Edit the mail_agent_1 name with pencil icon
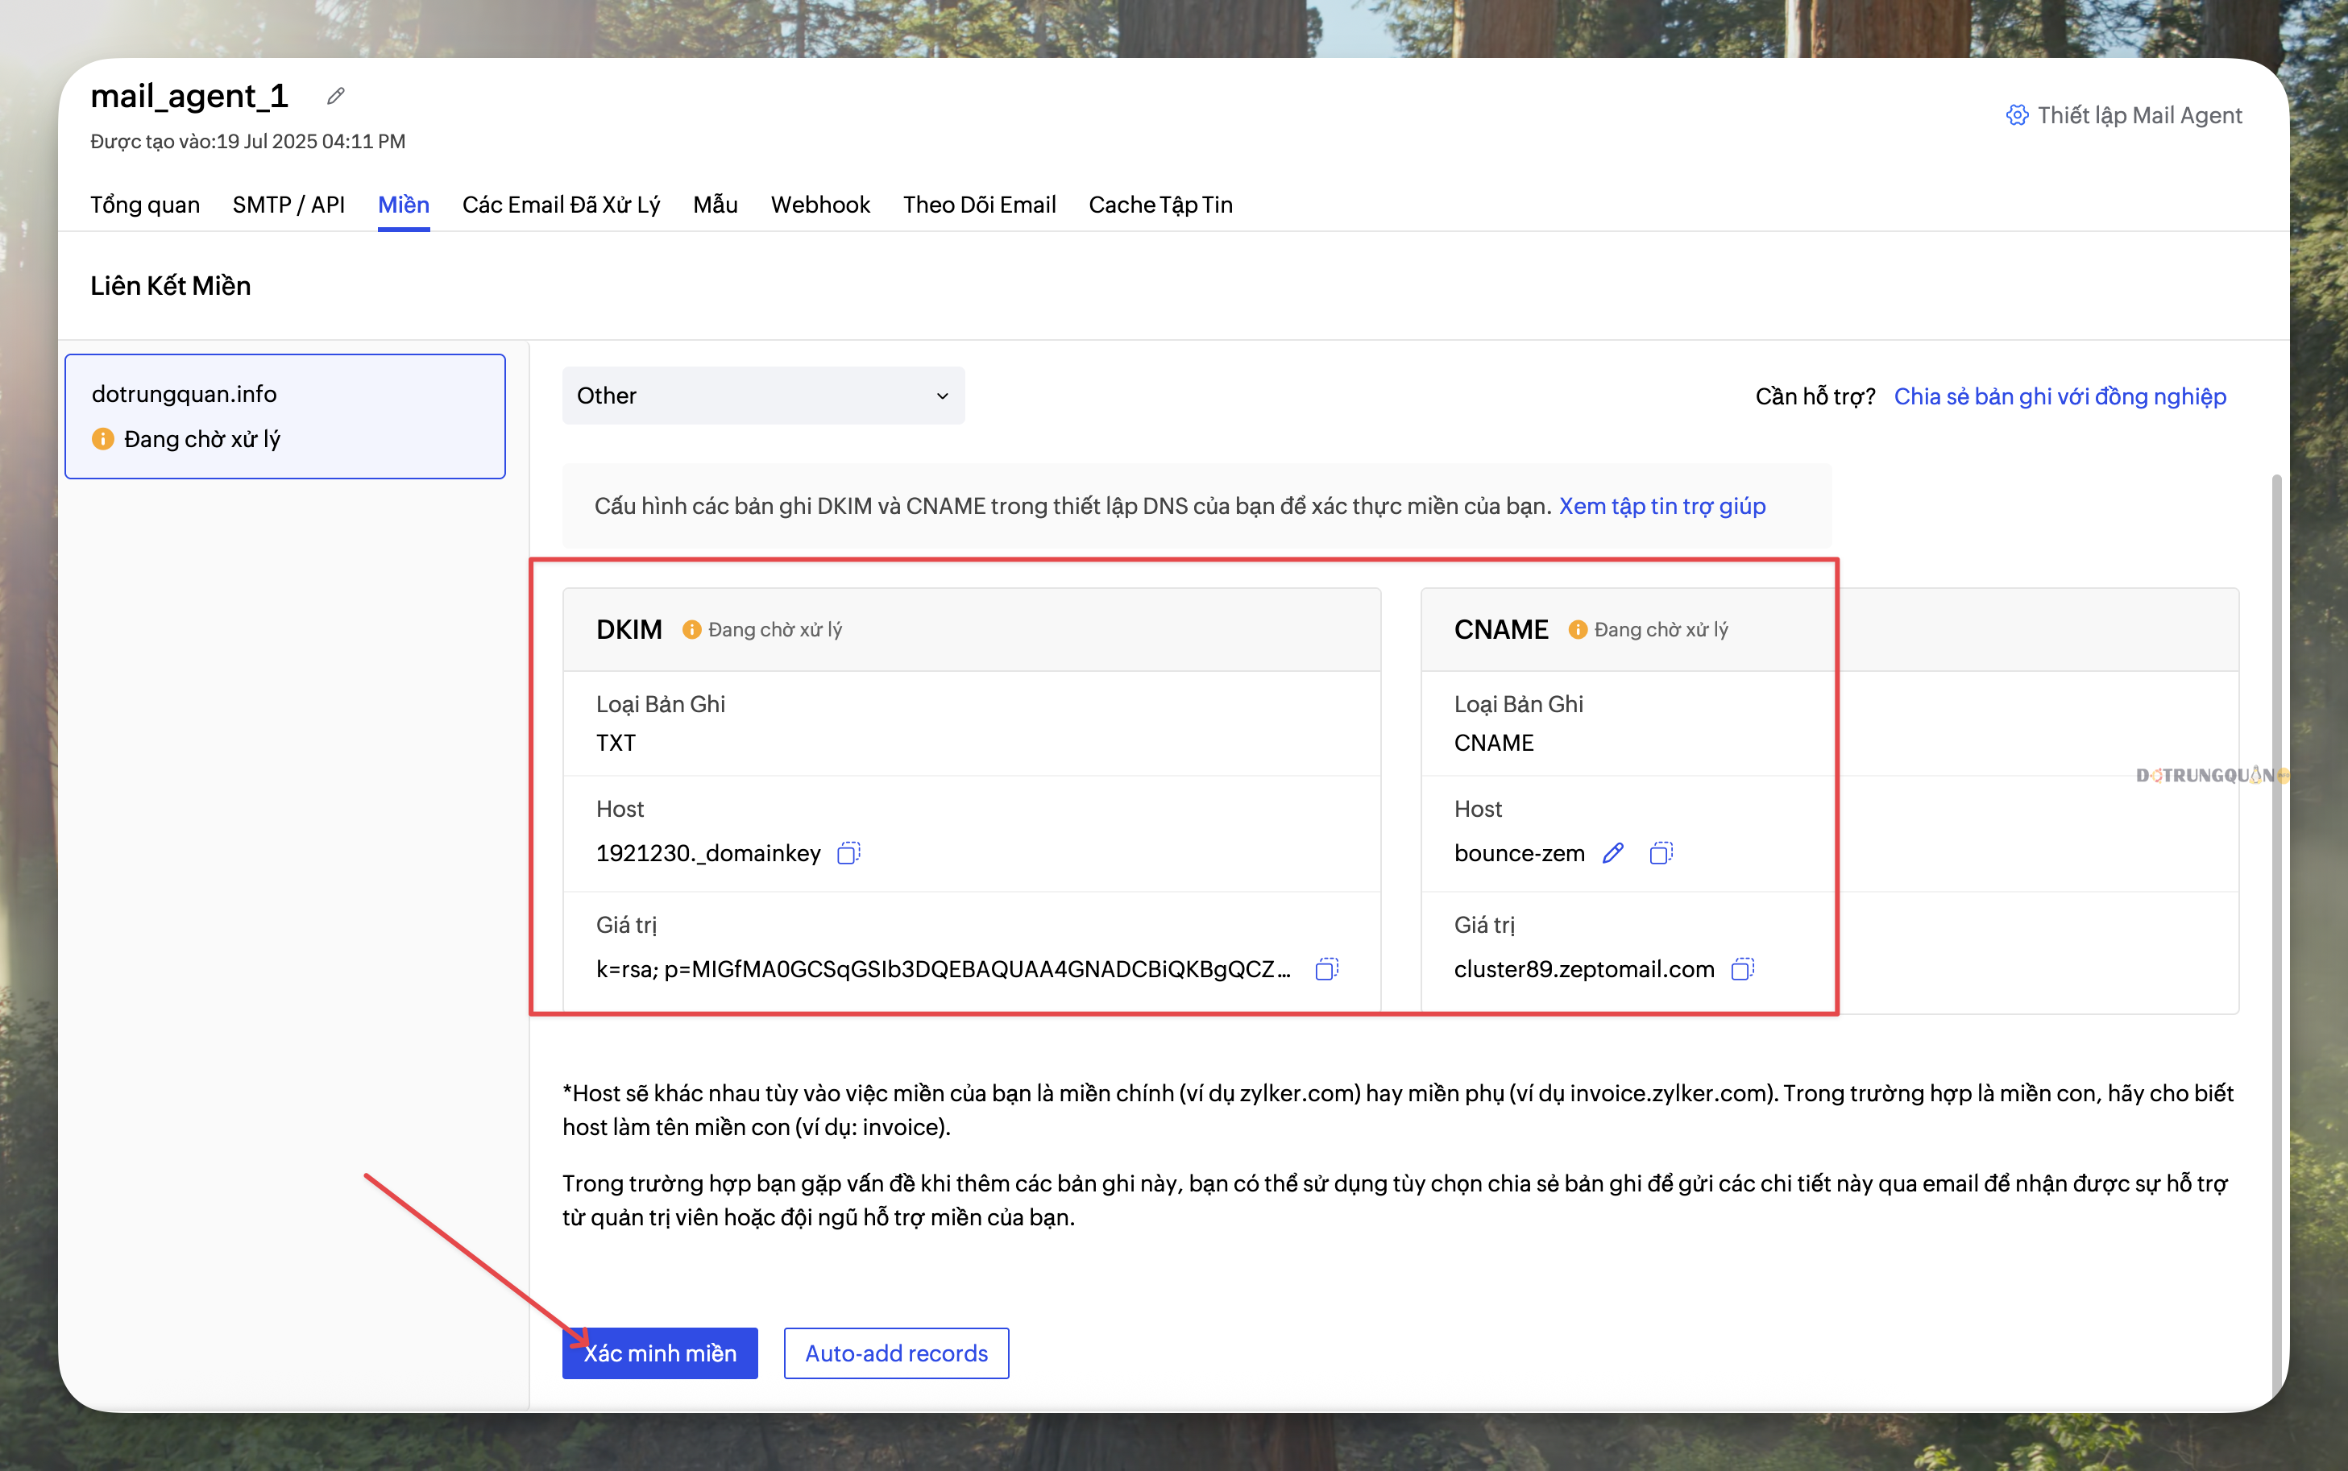2348x1471 pixels. pos(336,97)
